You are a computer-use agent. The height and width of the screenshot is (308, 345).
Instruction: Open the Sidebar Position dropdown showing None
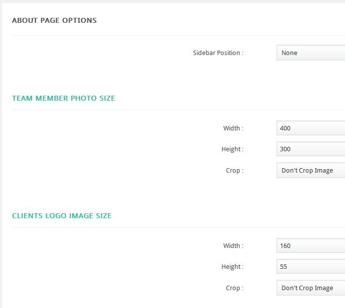[x=311, y=53]
